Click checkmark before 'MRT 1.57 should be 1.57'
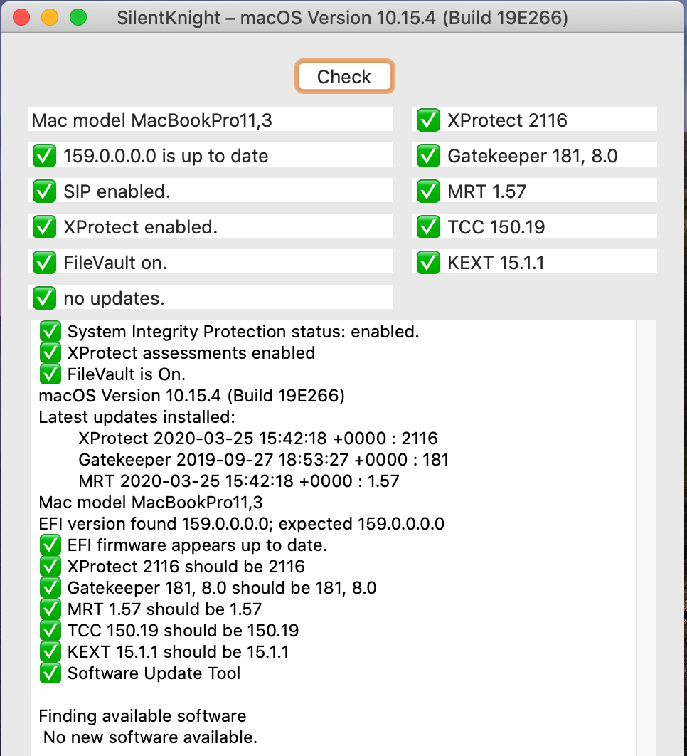Screen dimensions: 687x756 [50, 609]
